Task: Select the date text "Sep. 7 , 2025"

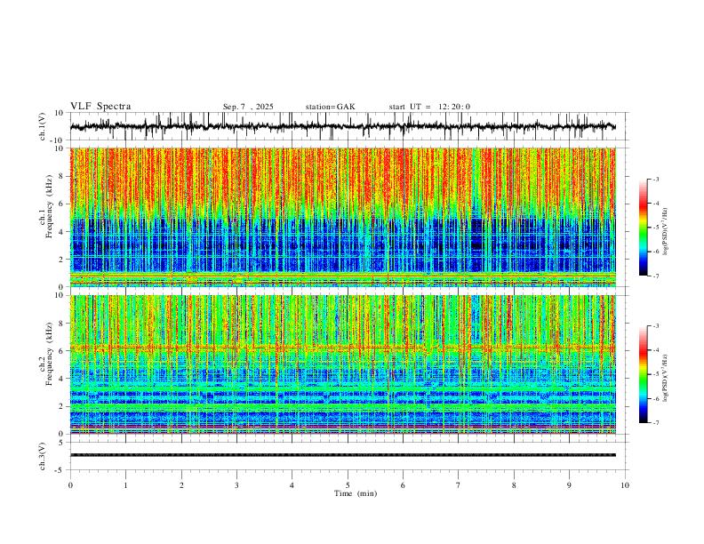Action: coord(248,107)
